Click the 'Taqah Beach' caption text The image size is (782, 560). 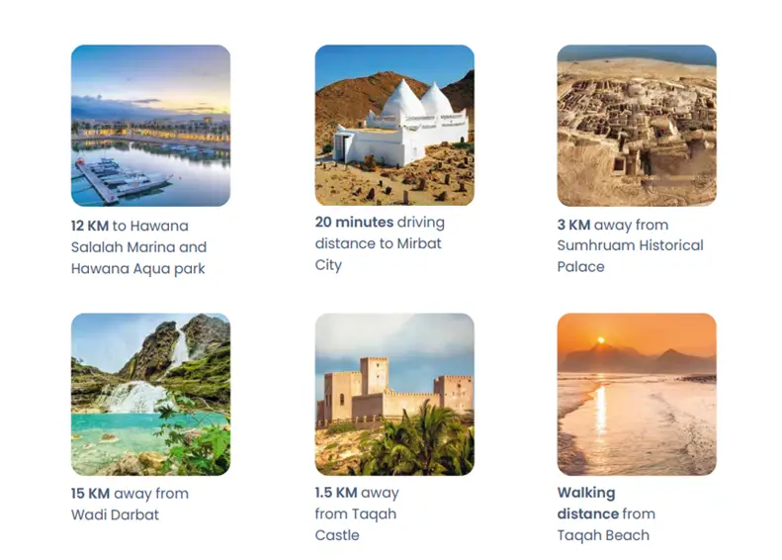603,535
